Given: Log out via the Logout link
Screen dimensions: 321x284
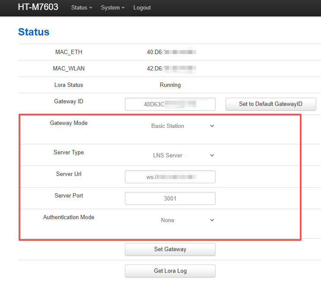Looking at the screenshot, I should (142, 8).
